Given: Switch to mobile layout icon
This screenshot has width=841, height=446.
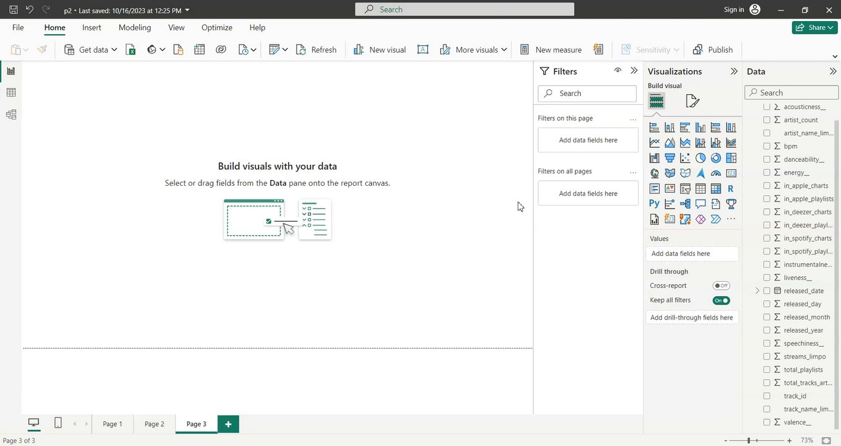Looking at the screenshot, I should click(58, 423).
